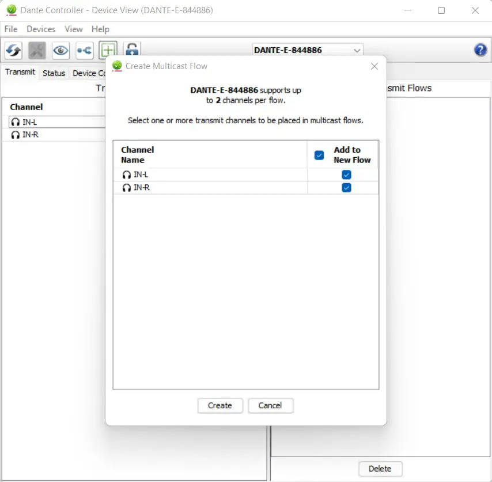The image size is (492, 482).
Task: Click the Dante icon in the dialog title bar
Action: click(x=116, y=66)
